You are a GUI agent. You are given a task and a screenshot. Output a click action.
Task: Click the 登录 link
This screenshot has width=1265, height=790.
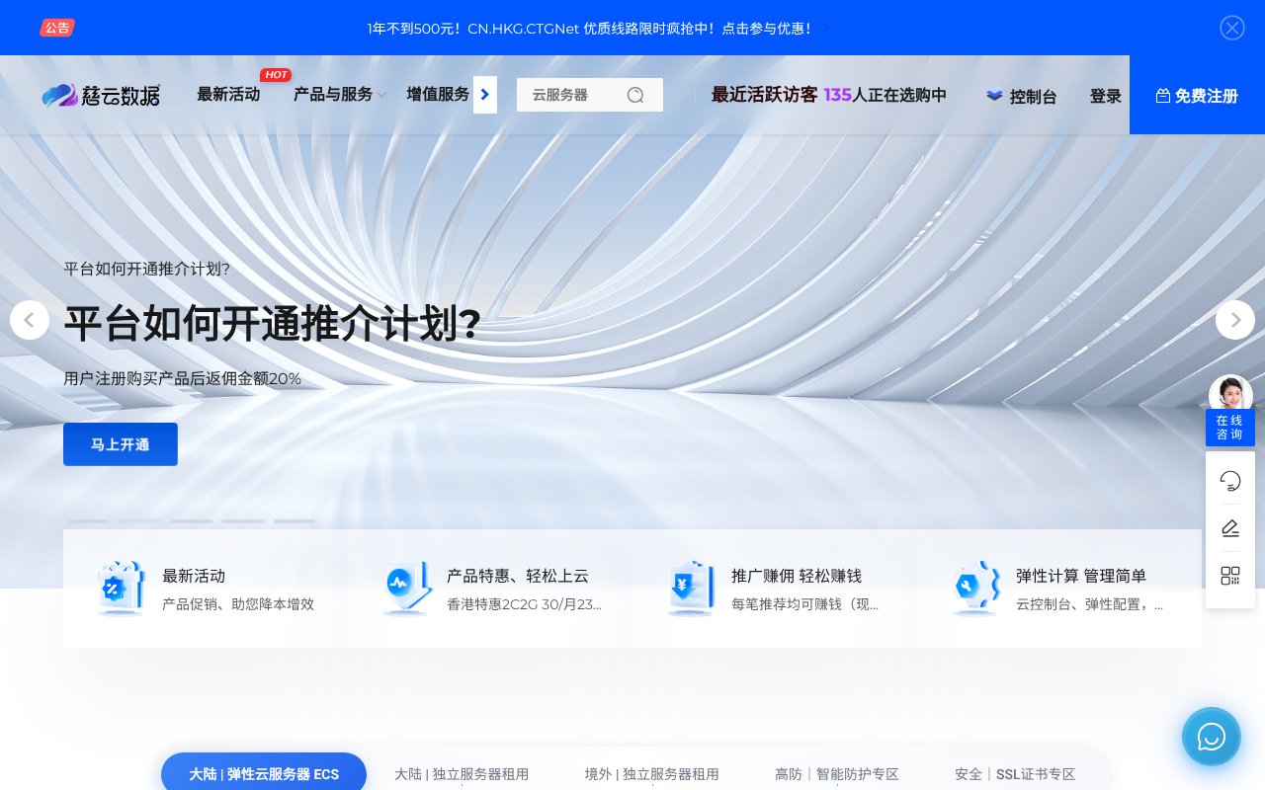1106,96
